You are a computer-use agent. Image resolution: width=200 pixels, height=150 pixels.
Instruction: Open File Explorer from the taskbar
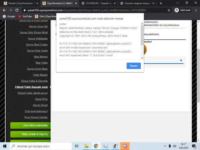click(86, 146)
